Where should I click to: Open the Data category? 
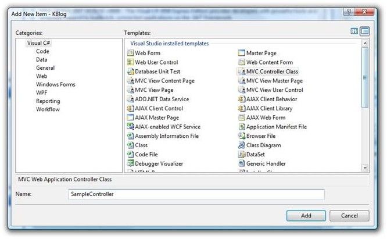point(41,59)
